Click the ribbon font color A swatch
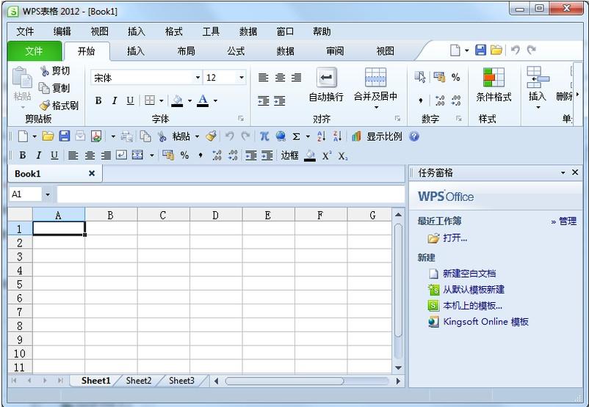This screenshot has width=589, height=407. click(203, 100)
